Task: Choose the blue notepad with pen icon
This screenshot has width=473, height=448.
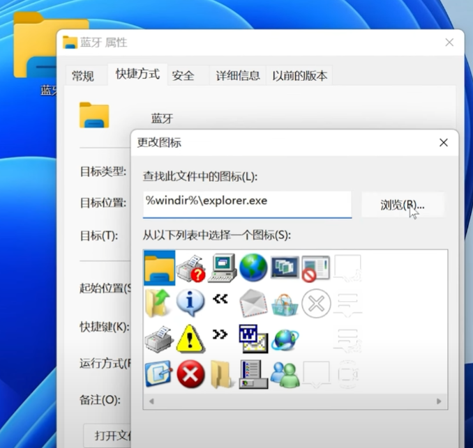Action: [158, 373]
